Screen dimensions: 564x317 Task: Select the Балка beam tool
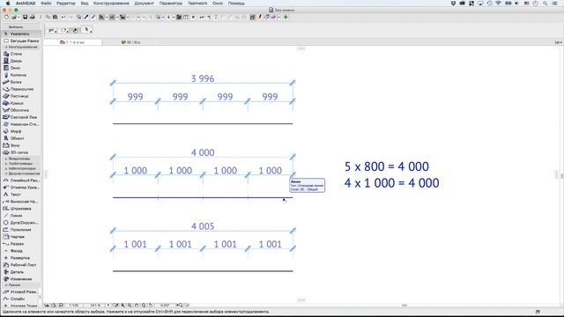coord(21,82)
